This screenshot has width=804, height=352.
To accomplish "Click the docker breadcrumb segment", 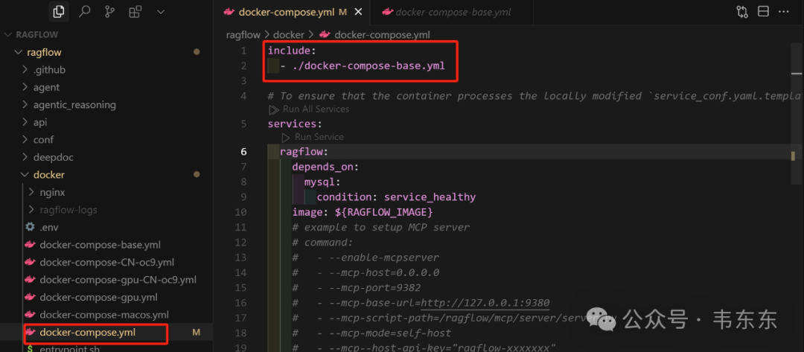I will click(288, 35).
